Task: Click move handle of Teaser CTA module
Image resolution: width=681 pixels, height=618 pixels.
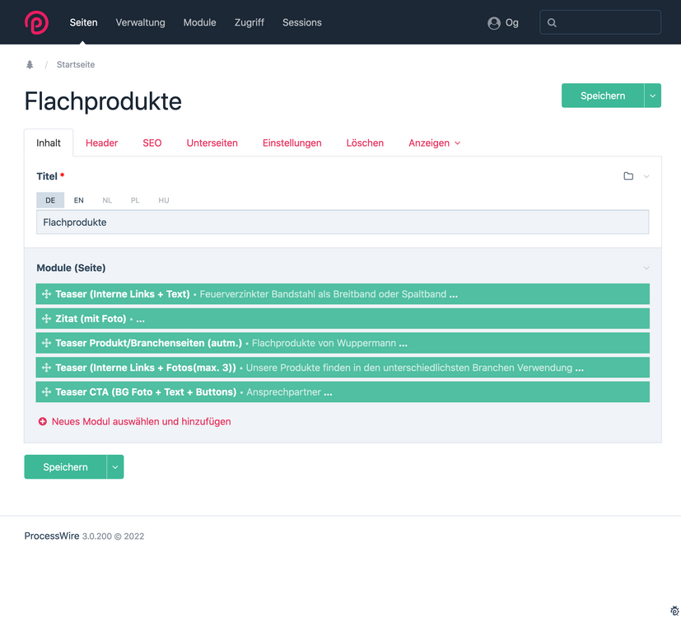Action: (46, 392)
